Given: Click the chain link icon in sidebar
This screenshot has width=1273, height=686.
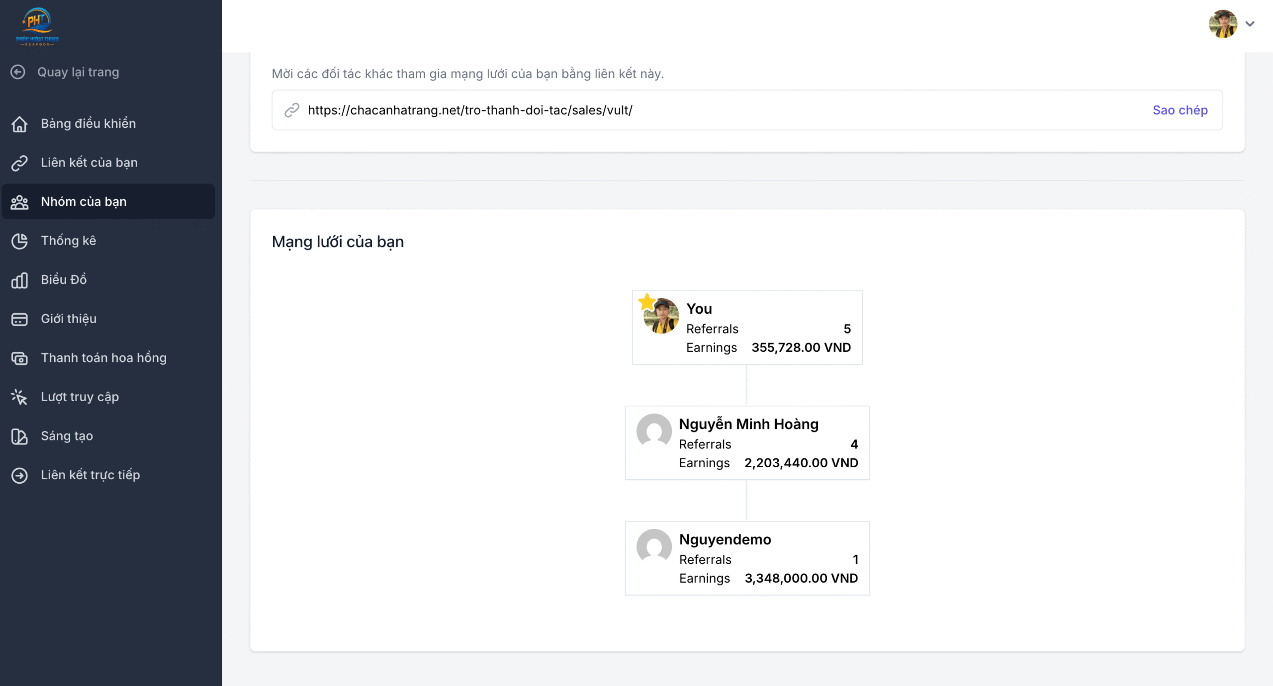Looking at the screenshot, I should click(19, 163).
